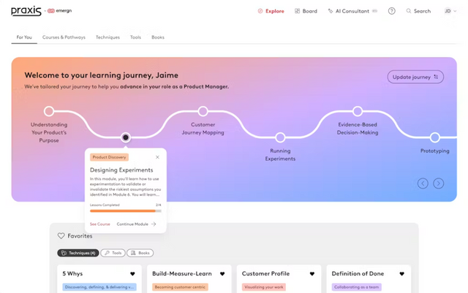
Task: Click the Evidence-Based Decision-Making label
Action: click(358, 129)
